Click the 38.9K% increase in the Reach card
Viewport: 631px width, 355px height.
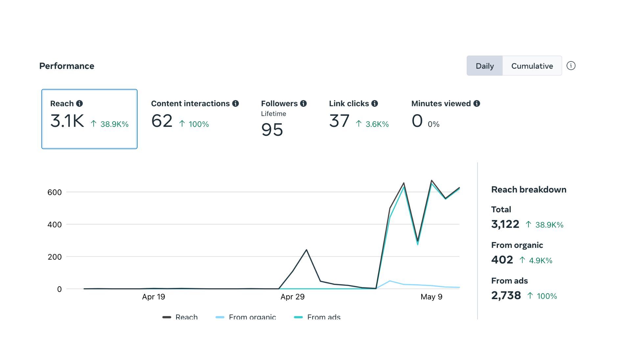109,124
